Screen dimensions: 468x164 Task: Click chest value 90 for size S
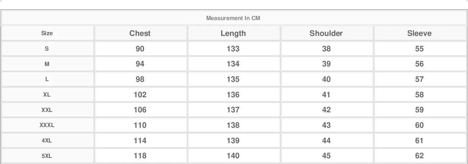click(x=140, y=49)
